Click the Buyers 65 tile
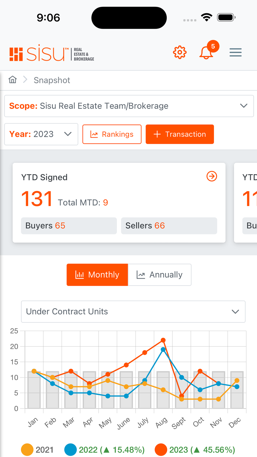 tap(69, 226)
